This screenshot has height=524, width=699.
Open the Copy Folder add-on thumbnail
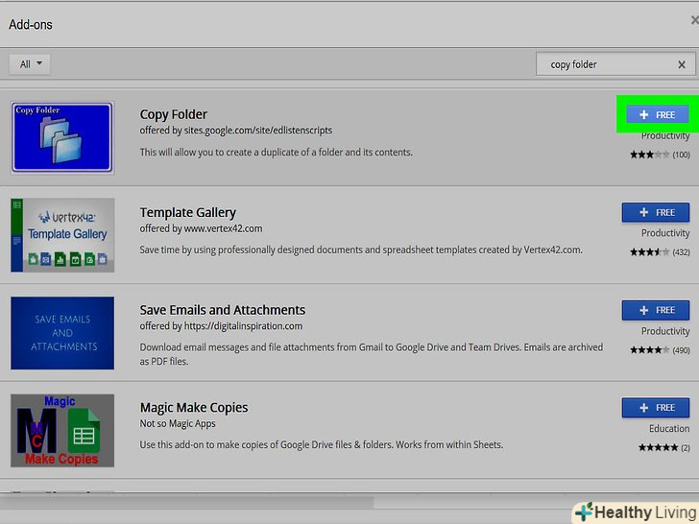pos(62,137)
